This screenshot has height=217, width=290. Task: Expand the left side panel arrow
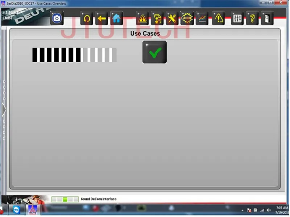4,110
